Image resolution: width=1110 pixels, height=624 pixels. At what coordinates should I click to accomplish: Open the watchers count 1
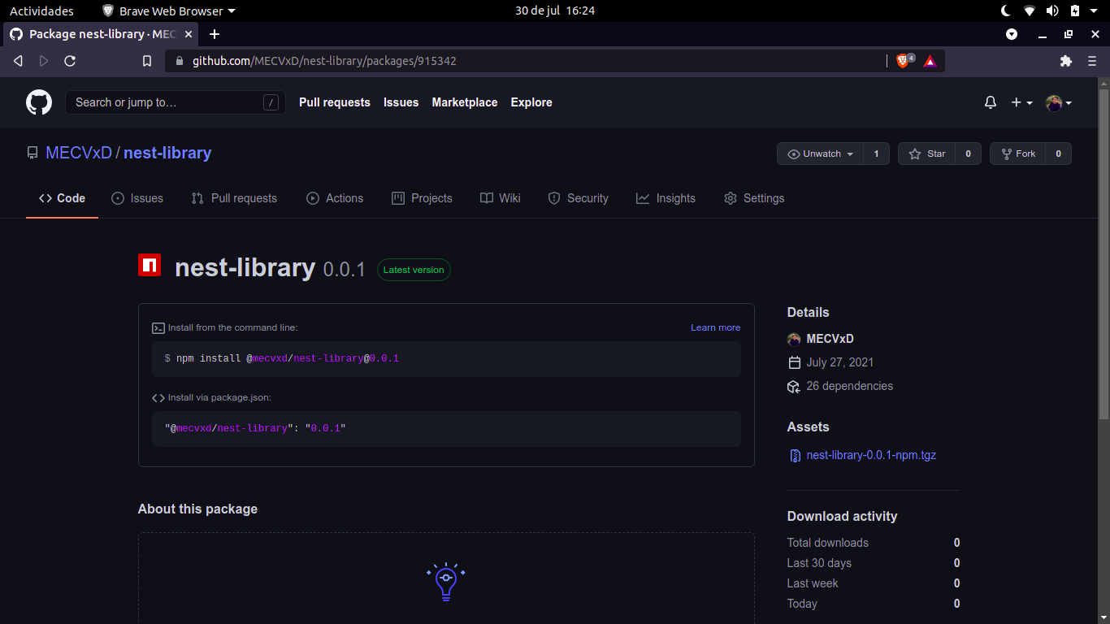click(x=876, y=154)
